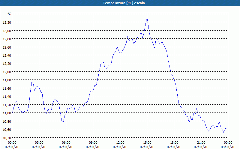This screenshot has height=150, width=240.
Task: Click the 12,60 y-axis label
Action: pyautogui.click(x=7, y=47)
